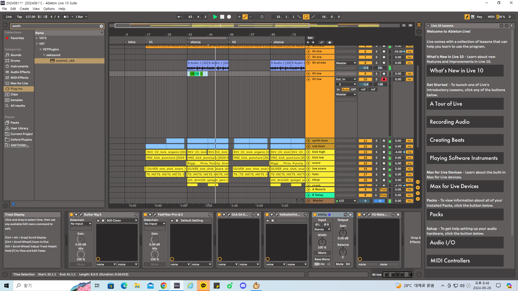This screenshot has height=291, width=518.
Task: Toggle the Automation Arm button
Action: pos(245,17)
